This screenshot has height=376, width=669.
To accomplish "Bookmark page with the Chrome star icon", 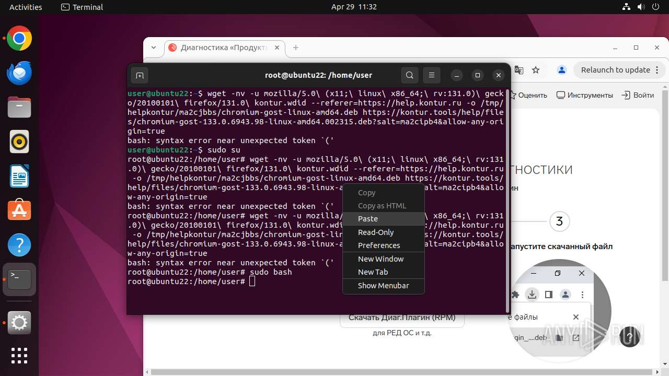I will (x=536, y=70).
